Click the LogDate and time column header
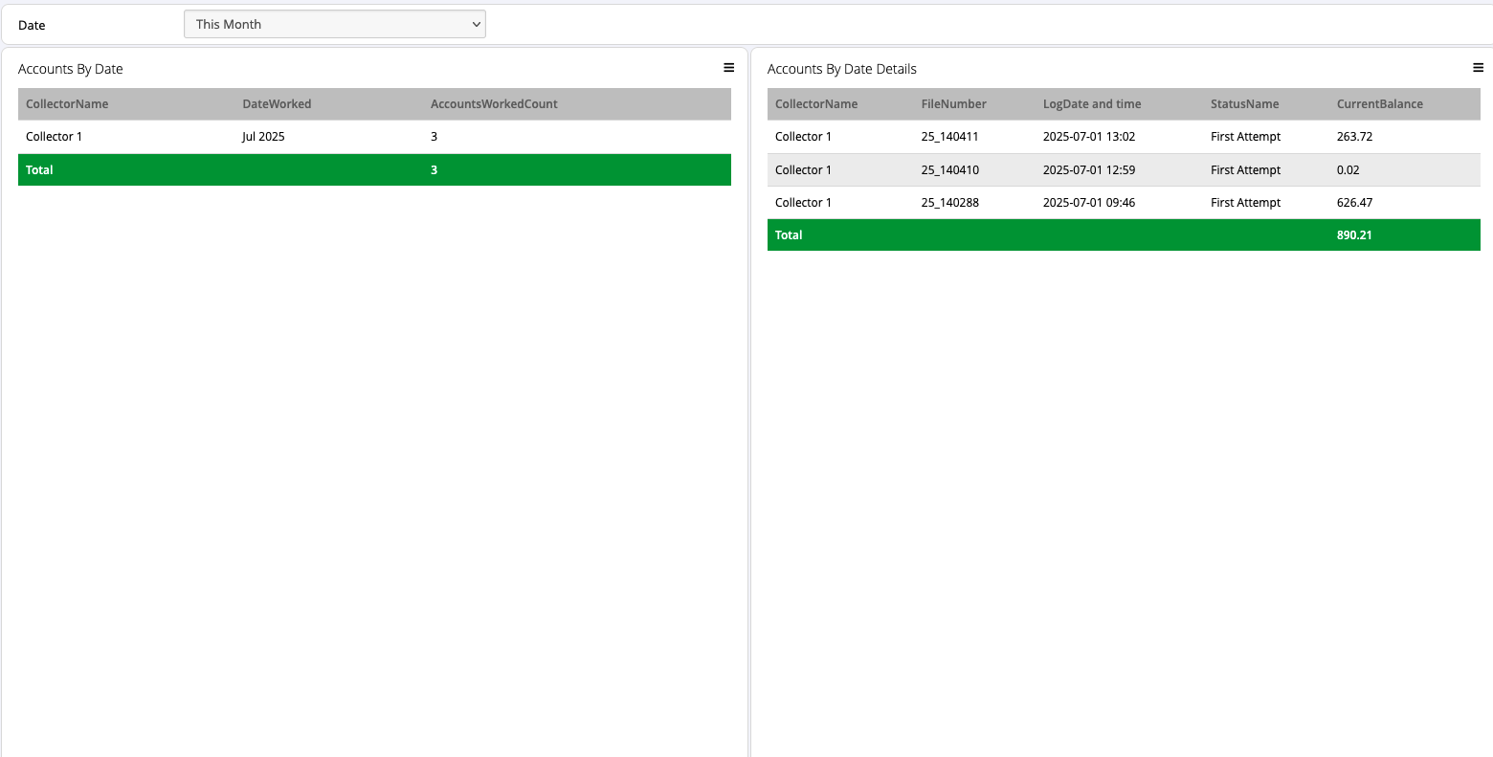The image size is (1493, 757). (1091, 104)
